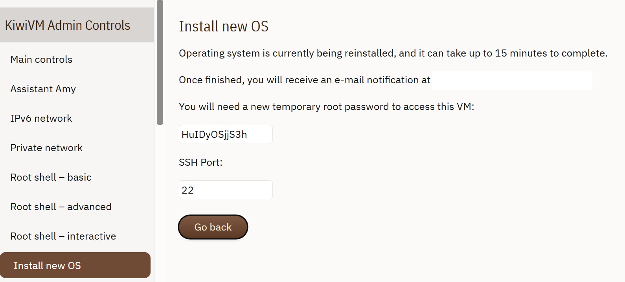Viewport: 625px width, 282px height.
Task: Click the sidebar scrollbar thumb
Action: [160, 63]
